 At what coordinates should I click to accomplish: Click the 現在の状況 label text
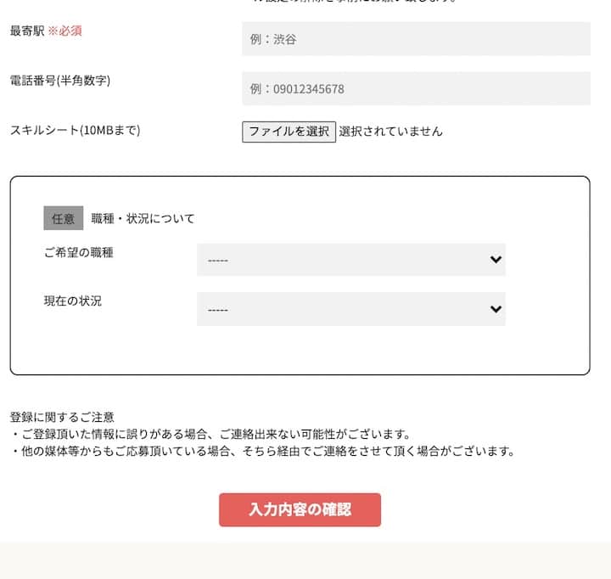pos(73,301)
